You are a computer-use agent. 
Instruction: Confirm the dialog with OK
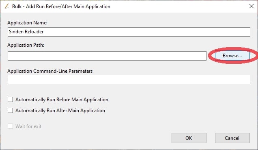[189, 138]
